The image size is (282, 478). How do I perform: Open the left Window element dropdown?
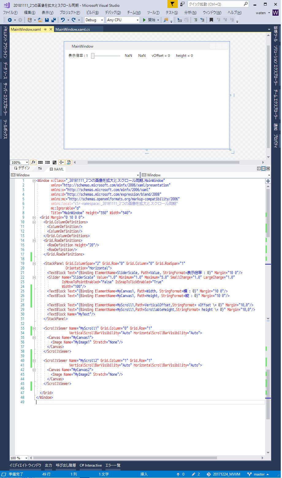pos(75,175)
